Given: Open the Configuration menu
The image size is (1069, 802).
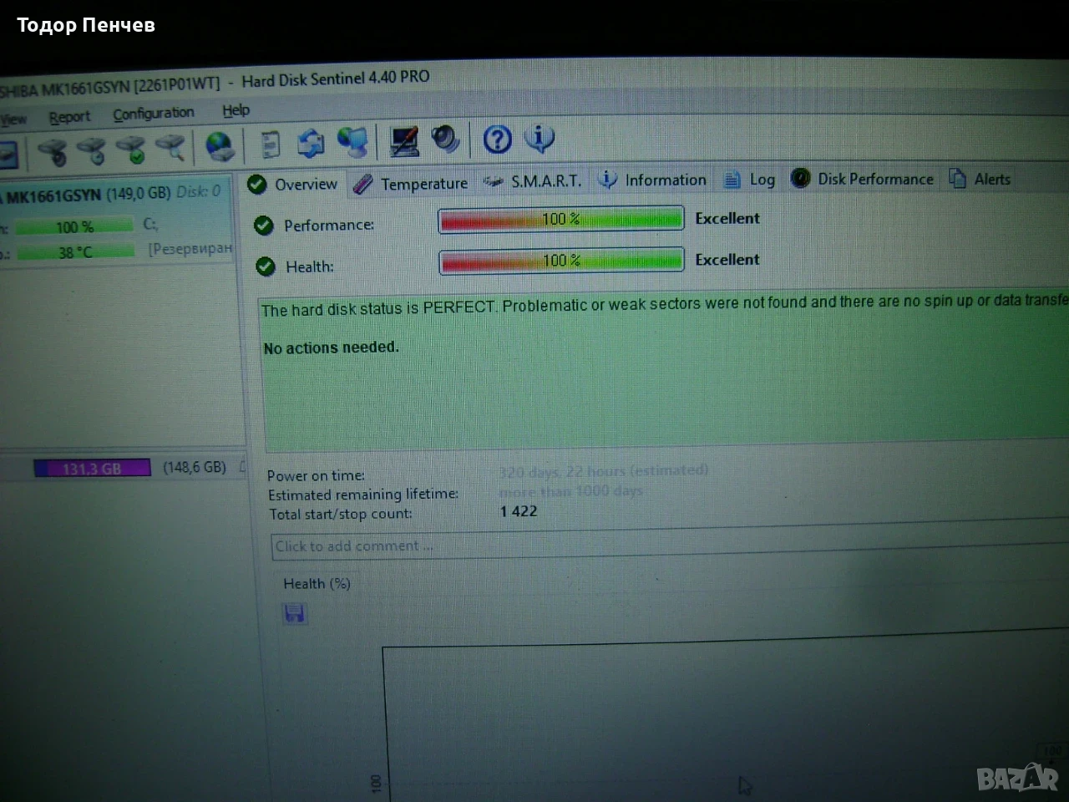Looking at the screenshot, I should (154, 114).
